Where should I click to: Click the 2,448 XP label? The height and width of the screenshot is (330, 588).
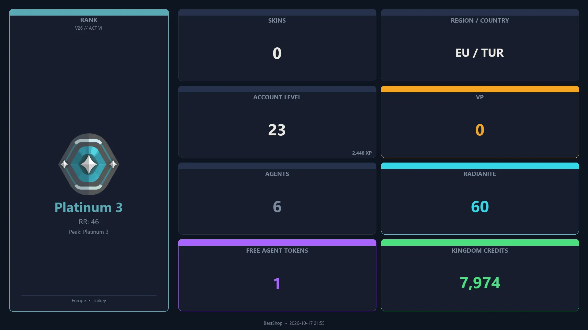(x=362, y=153)
